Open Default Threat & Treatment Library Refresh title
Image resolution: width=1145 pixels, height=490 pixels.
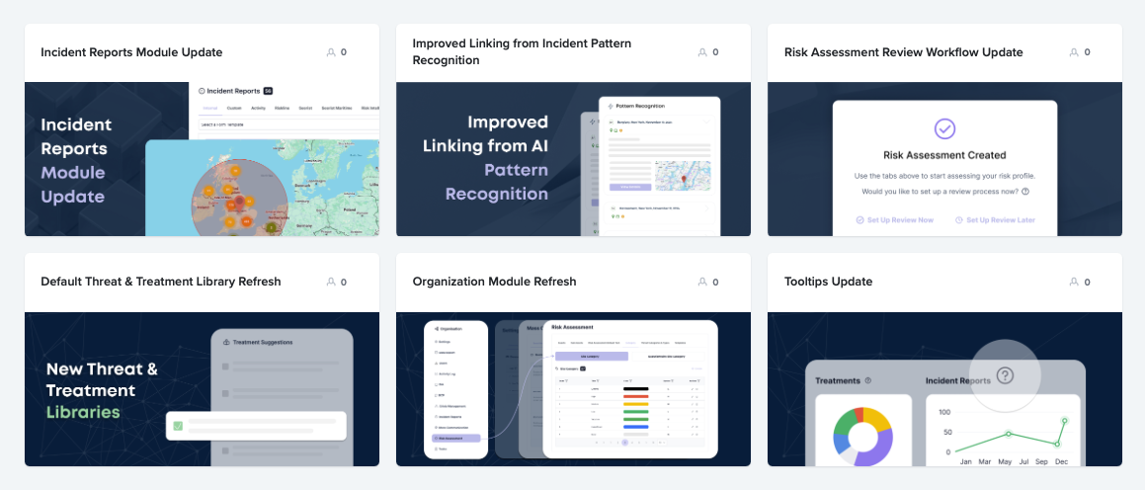pyautogui.click(x=161, y=282)
